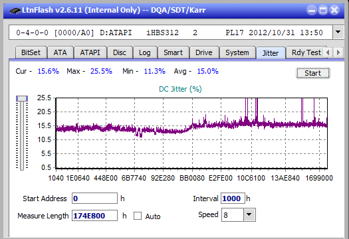Start the jitter measurement
Image resolution: width=349 pixels, height=239 pixels.
[313, 73]
